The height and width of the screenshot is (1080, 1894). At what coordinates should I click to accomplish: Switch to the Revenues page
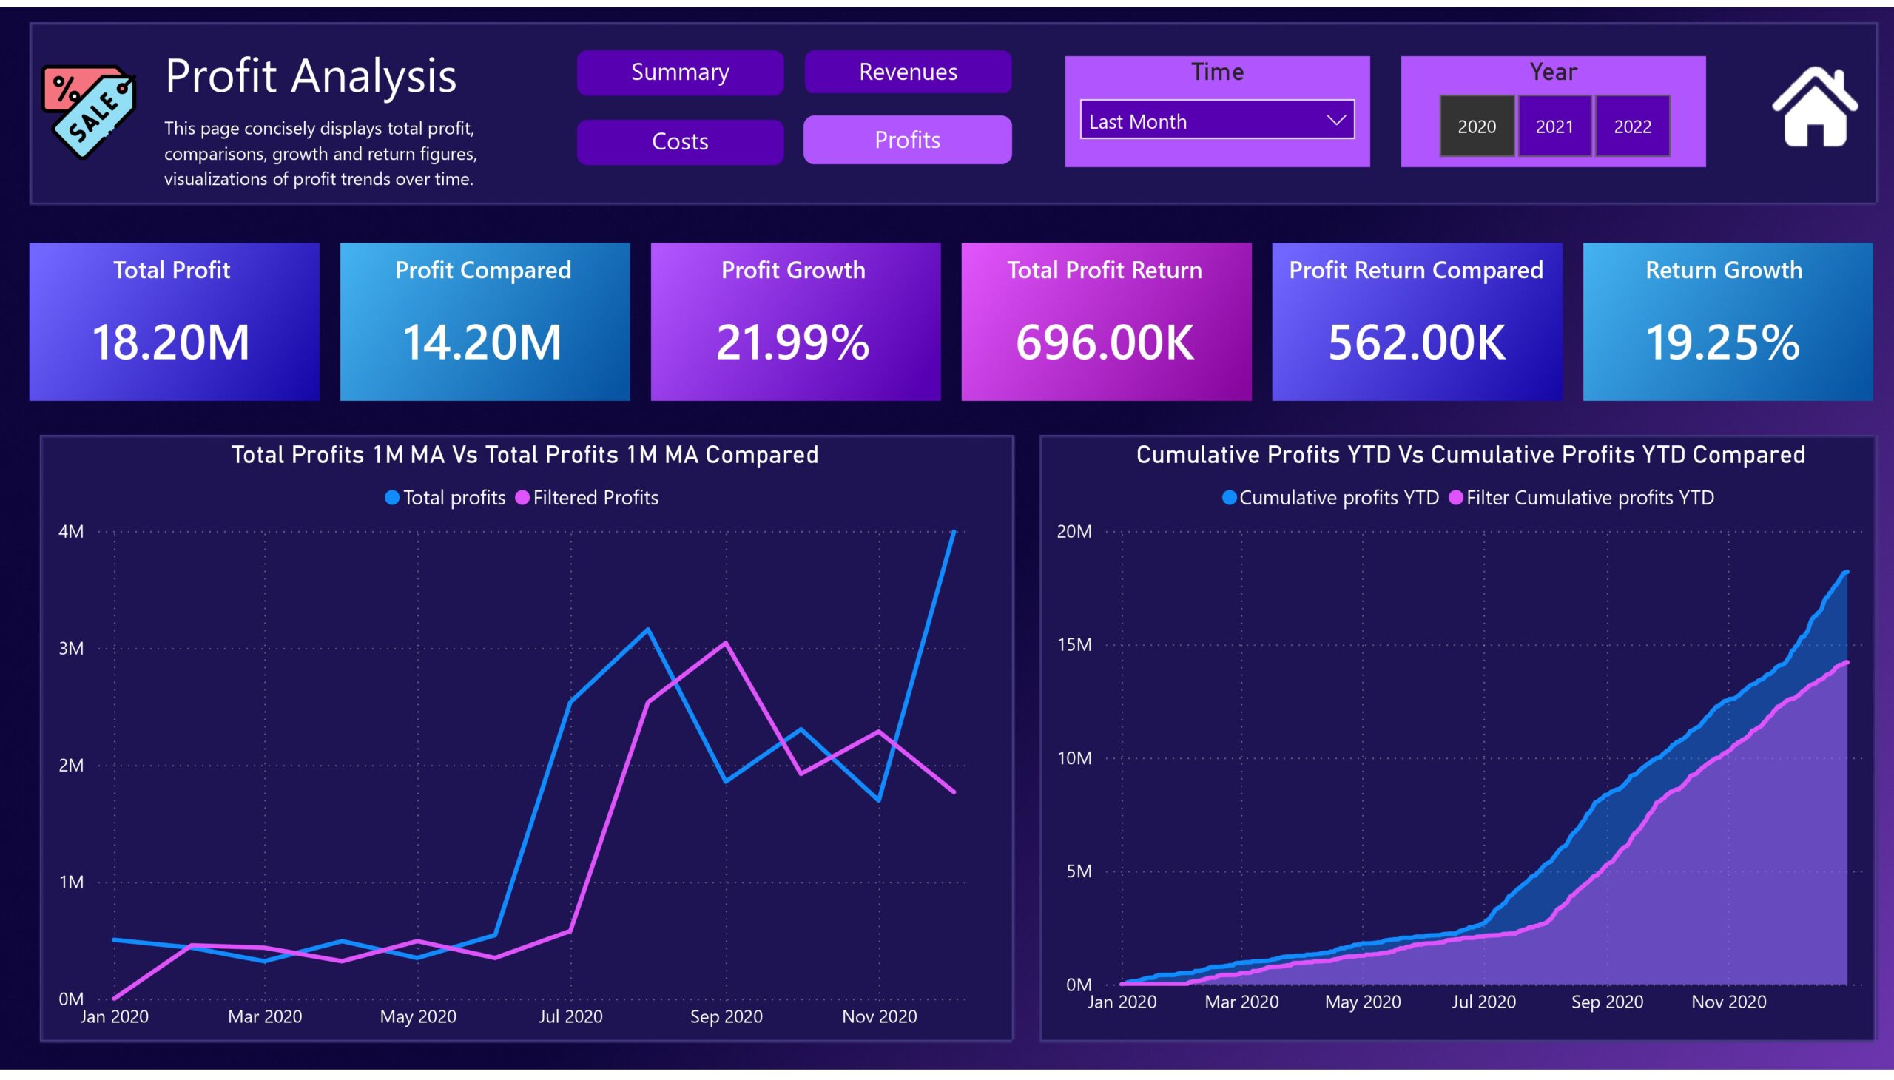907,72
